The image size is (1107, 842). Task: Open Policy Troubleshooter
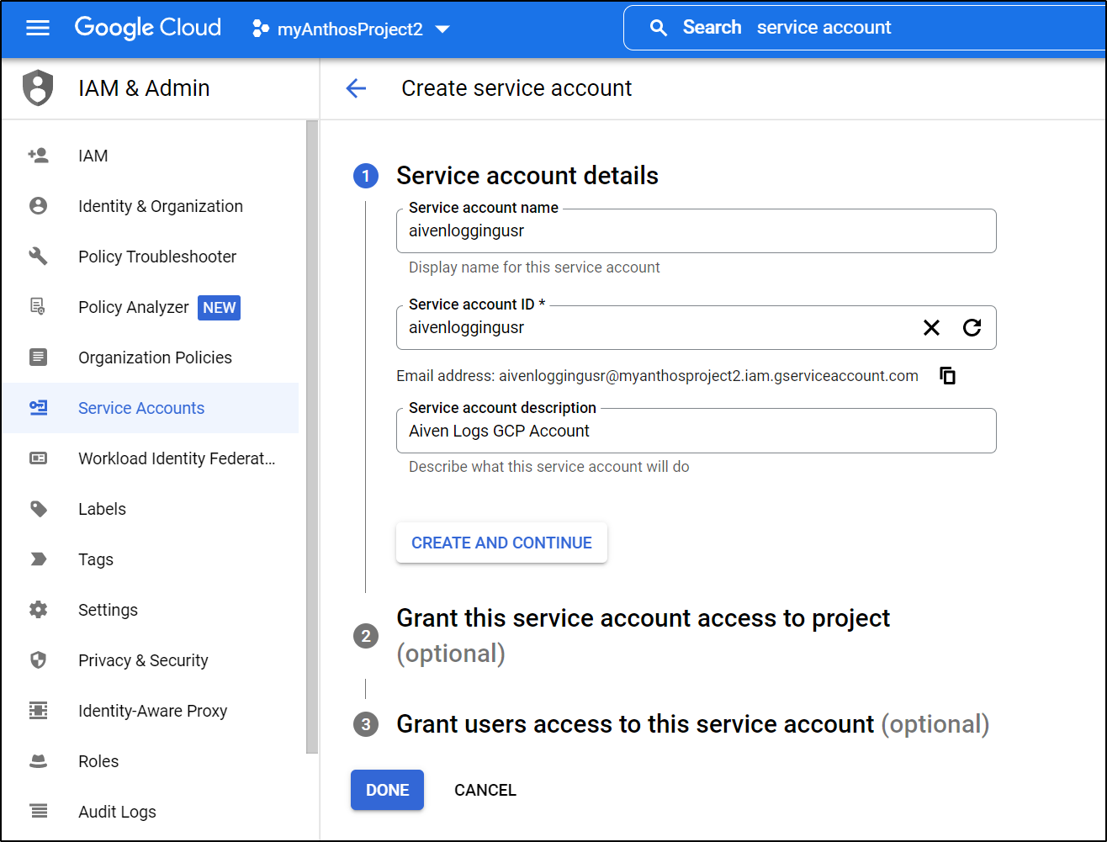coord(151,257)
